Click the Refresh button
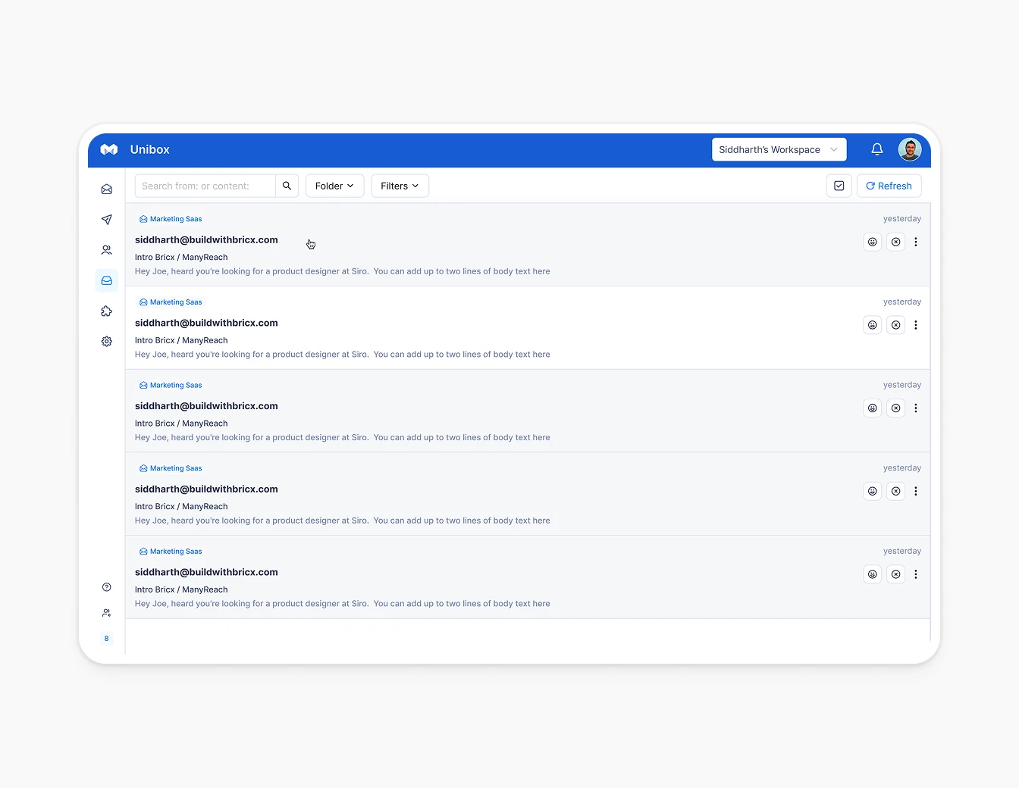This screenshot has width=1019, height=788. (889, 186)
